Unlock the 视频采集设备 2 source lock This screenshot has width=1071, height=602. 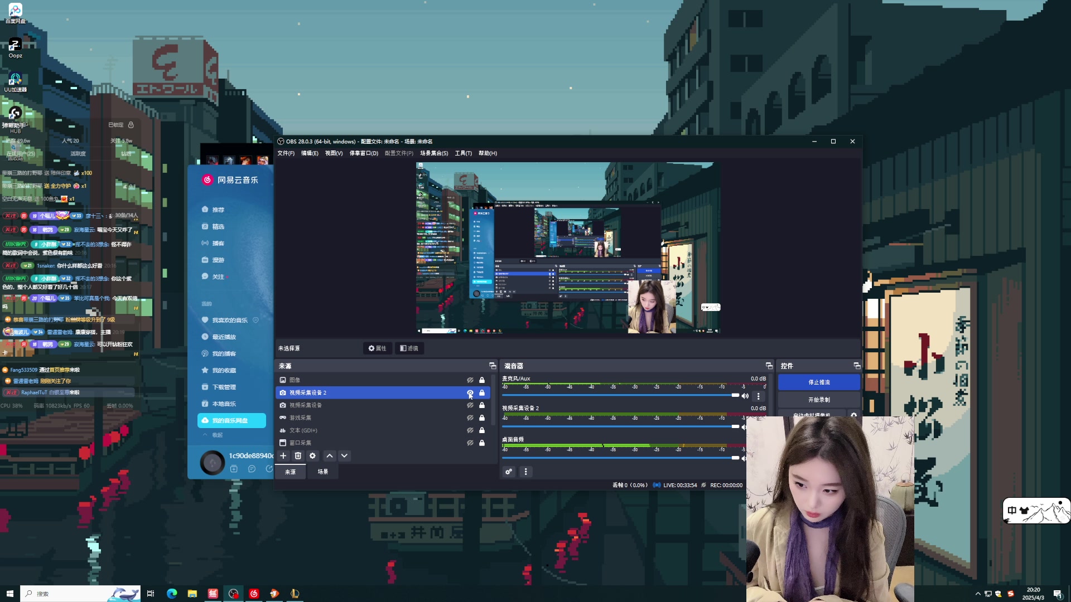coord(482,393)
